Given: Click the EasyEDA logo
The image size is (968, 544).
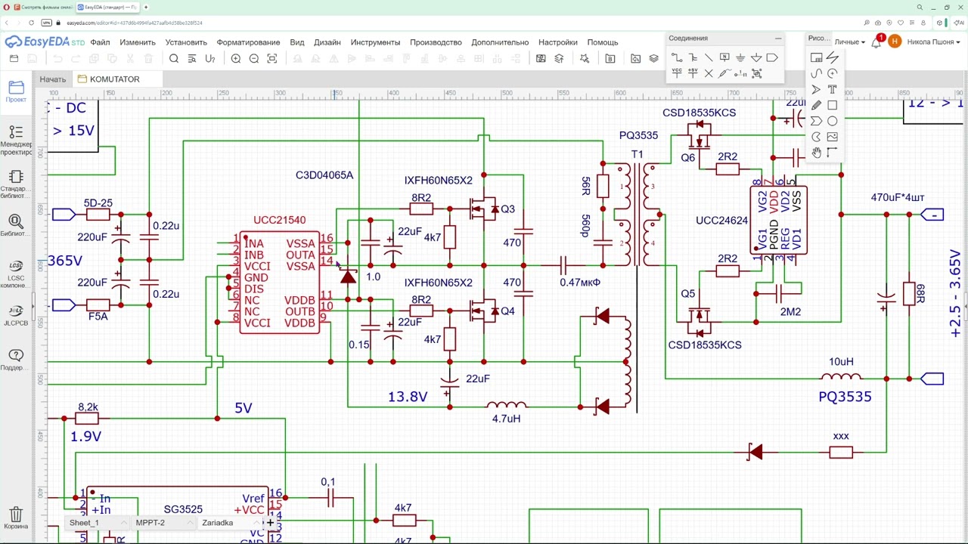Looking at the screenshot, I should (45, 42).
